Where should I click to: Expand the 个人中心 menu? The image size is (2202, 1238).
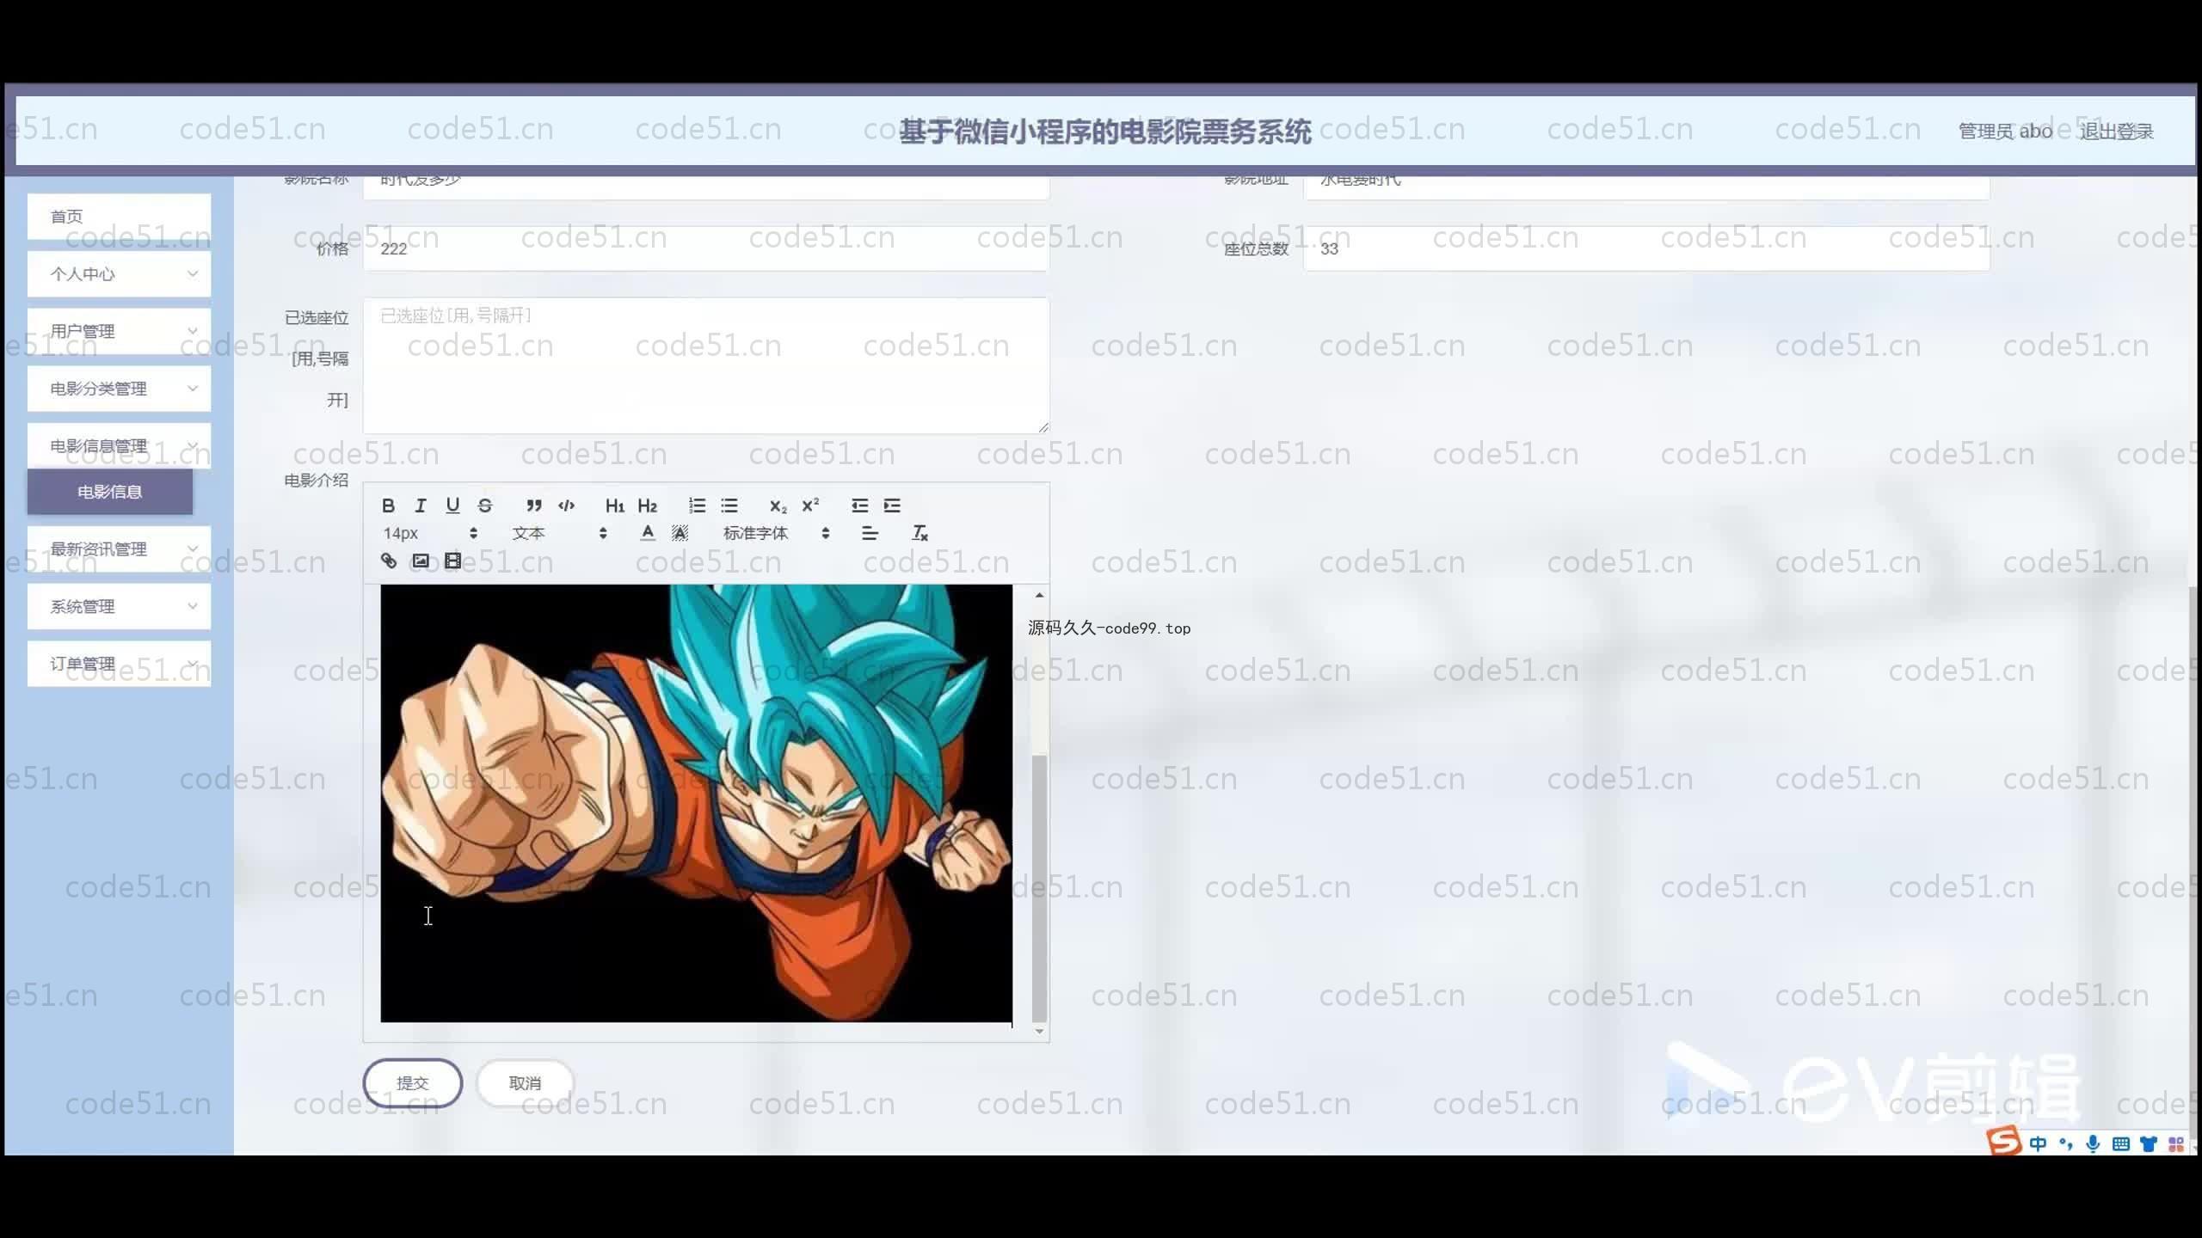119,274
